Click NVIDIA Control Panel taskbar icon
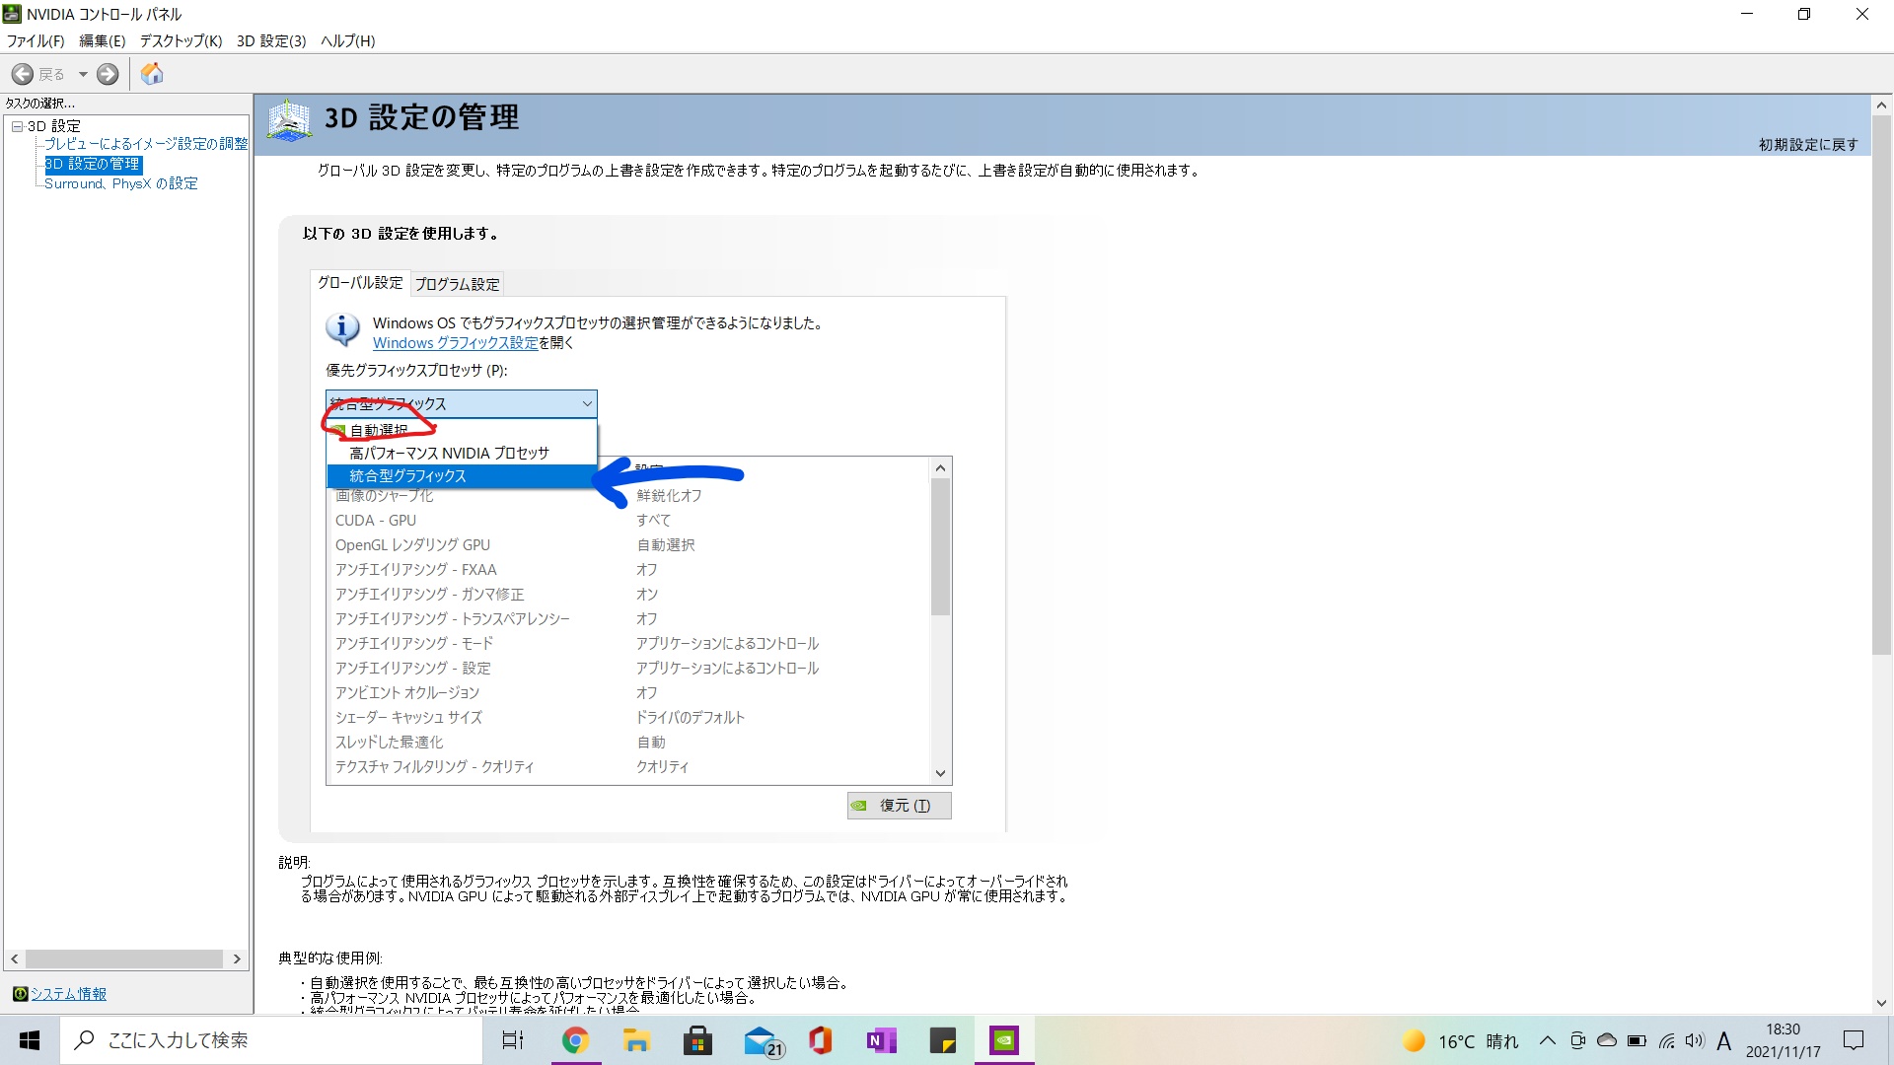 pos(1004,1040)
